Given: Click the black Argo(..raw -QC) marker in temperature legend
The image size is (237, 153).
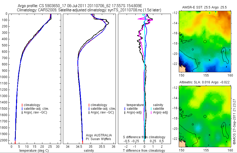Looking at the screenshot, I should tap(22, 112).
